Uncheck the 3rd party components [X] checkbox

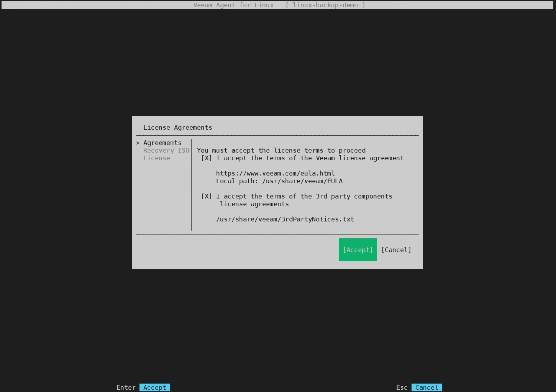pos(207,196)
